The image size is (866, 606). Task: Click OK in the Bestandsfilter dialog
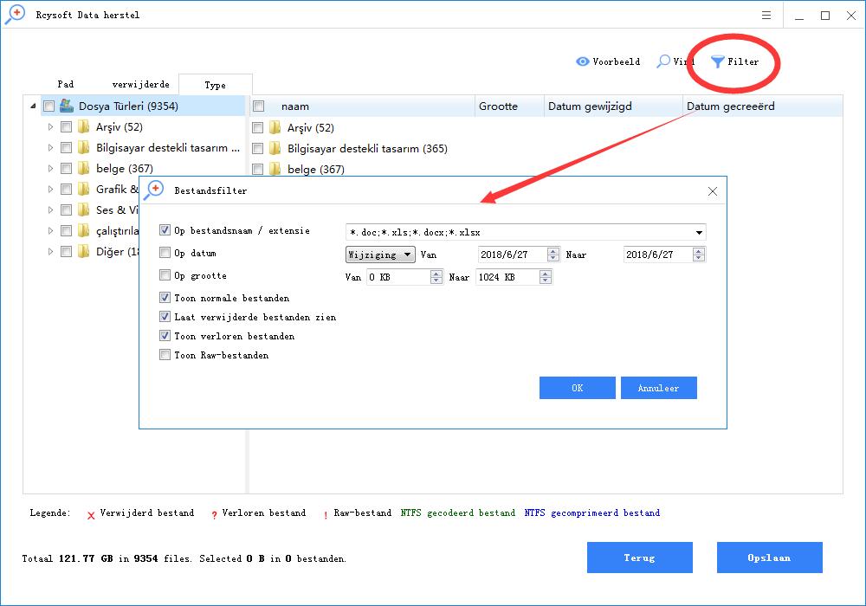pyautogui.click(x=577, y=388)
